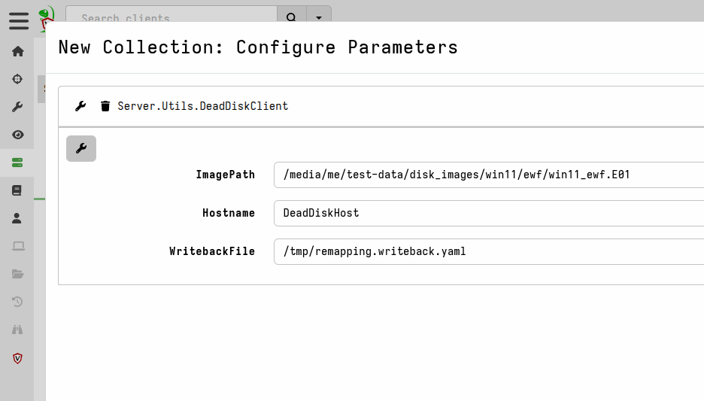Click the Velociraptor shield icon
Image resolution: width=704 pixels, height=401 pixels.
(17, 358)
